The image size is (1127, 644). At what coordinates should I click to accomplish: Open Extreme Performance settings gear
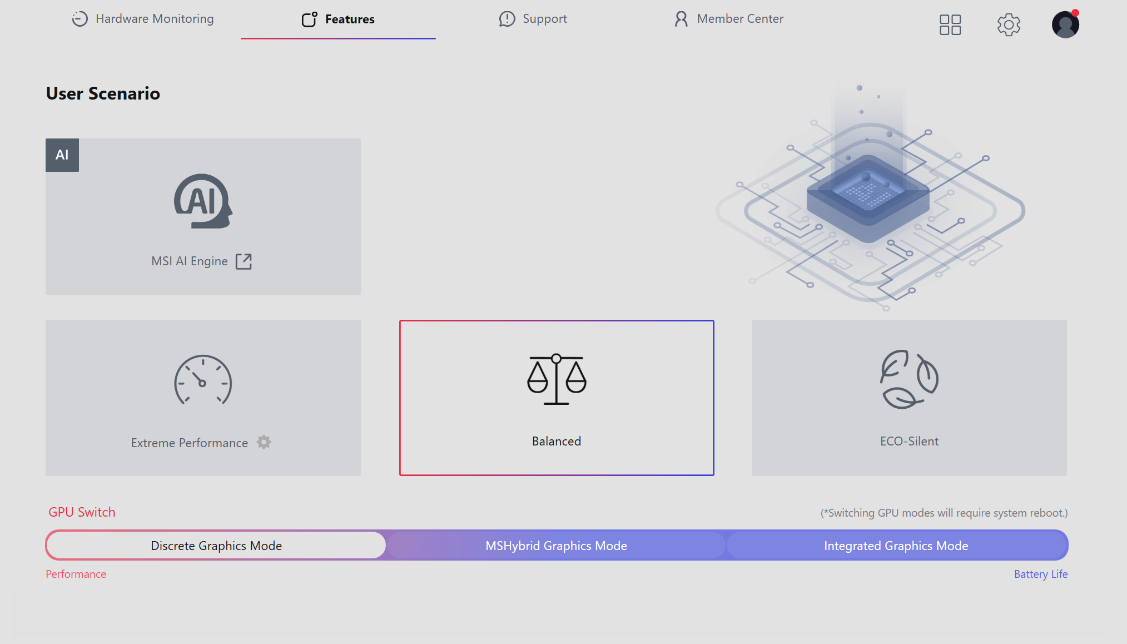point(264,442)
